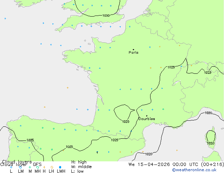This screenshot has height=173, width=224.
Task: Click the 1025 label on loop west of Dourbies
Action: pyautogui.click(x=126, y=121)
